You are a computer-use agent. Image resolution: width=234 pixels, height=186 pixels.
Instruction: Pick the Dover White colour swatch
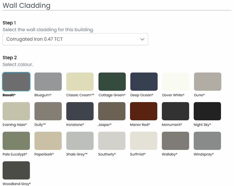click(x=175, y=82)
